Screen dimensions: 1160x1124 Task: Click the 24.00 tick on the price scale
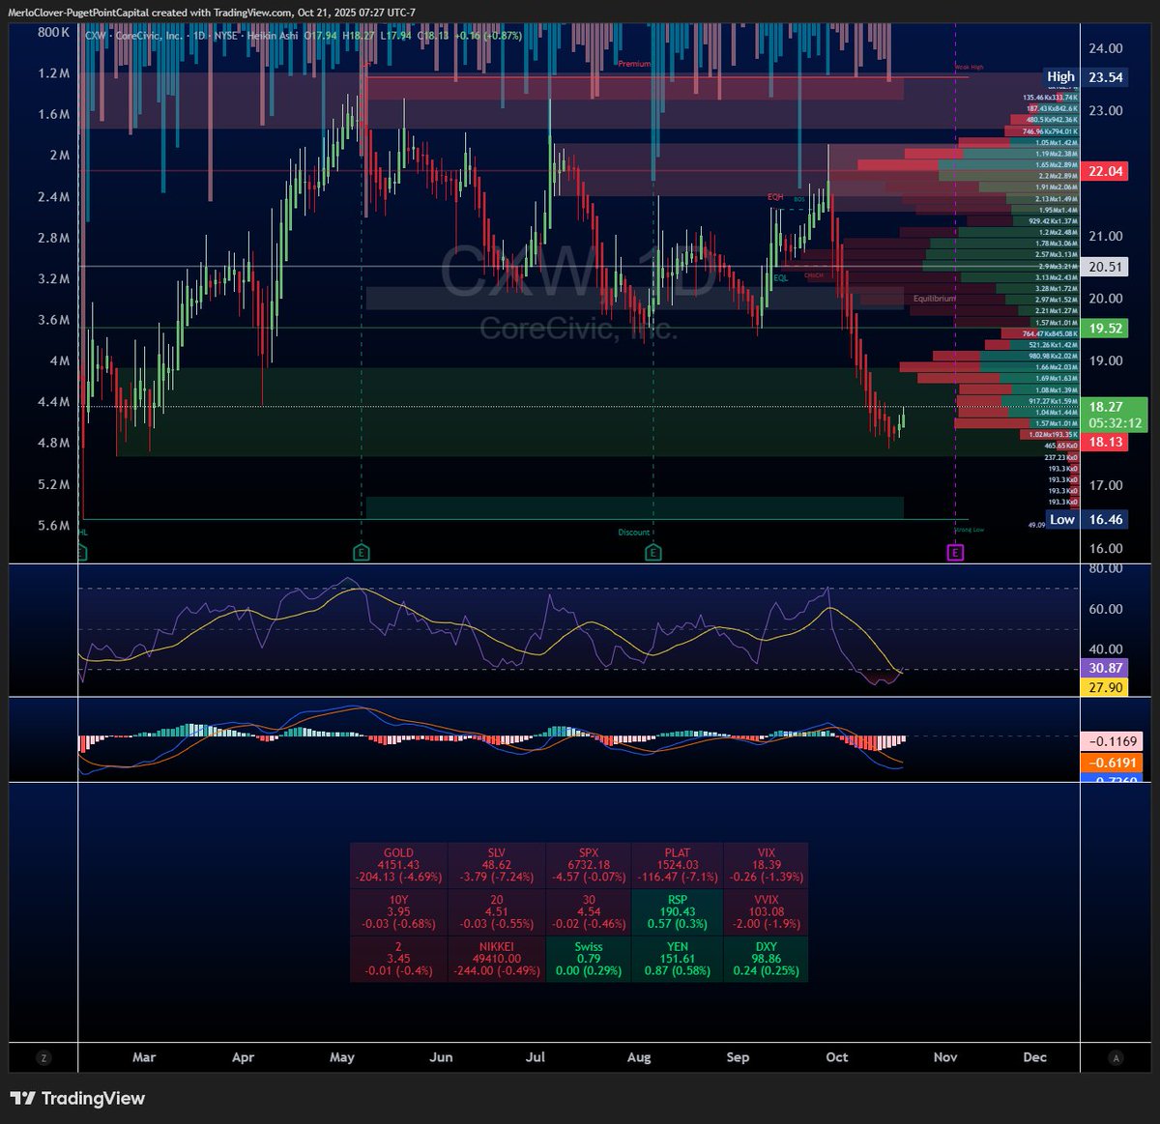pos(1106,48)
